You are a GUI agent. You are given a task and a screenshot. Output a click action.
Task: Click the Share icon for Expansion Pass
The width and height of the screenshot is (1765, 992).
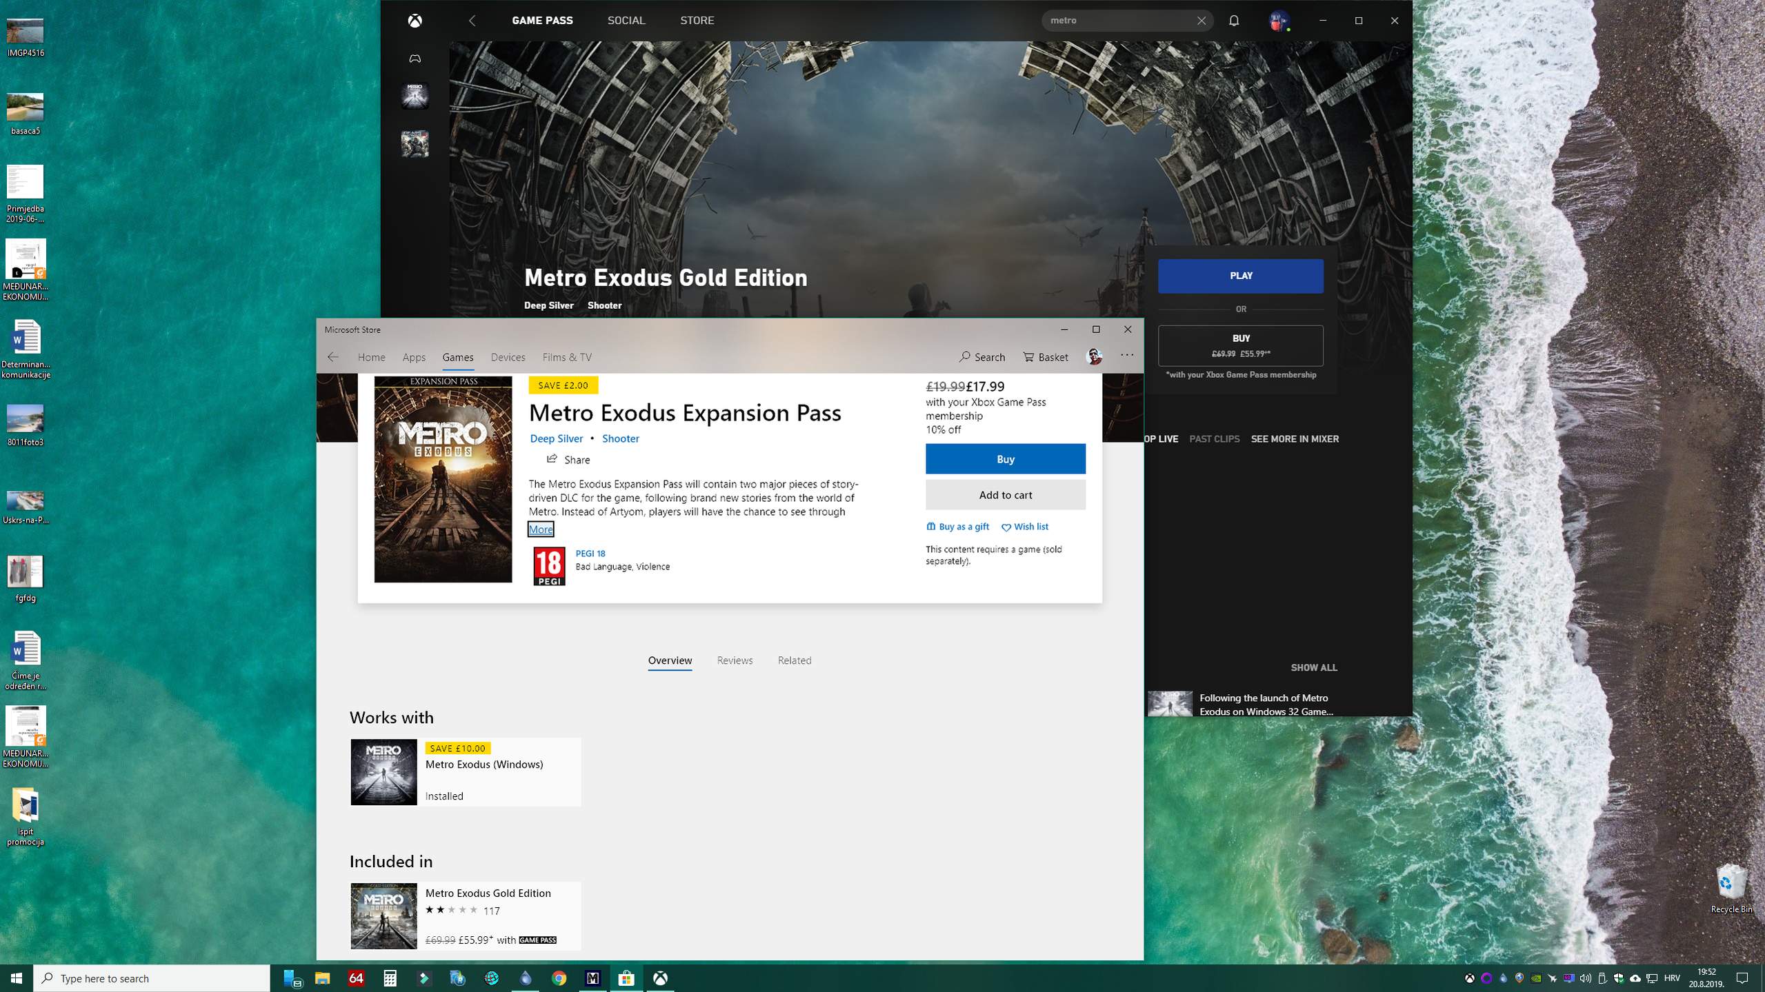tap(552, 459)
